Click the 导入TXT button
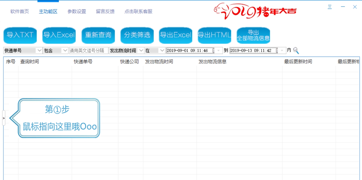 20,35
